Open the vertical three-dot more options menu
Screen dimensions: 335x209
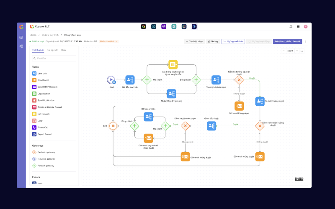306,41
